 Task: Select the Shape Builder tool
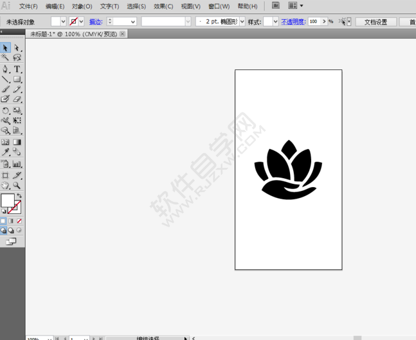click(x=5, y=130)
